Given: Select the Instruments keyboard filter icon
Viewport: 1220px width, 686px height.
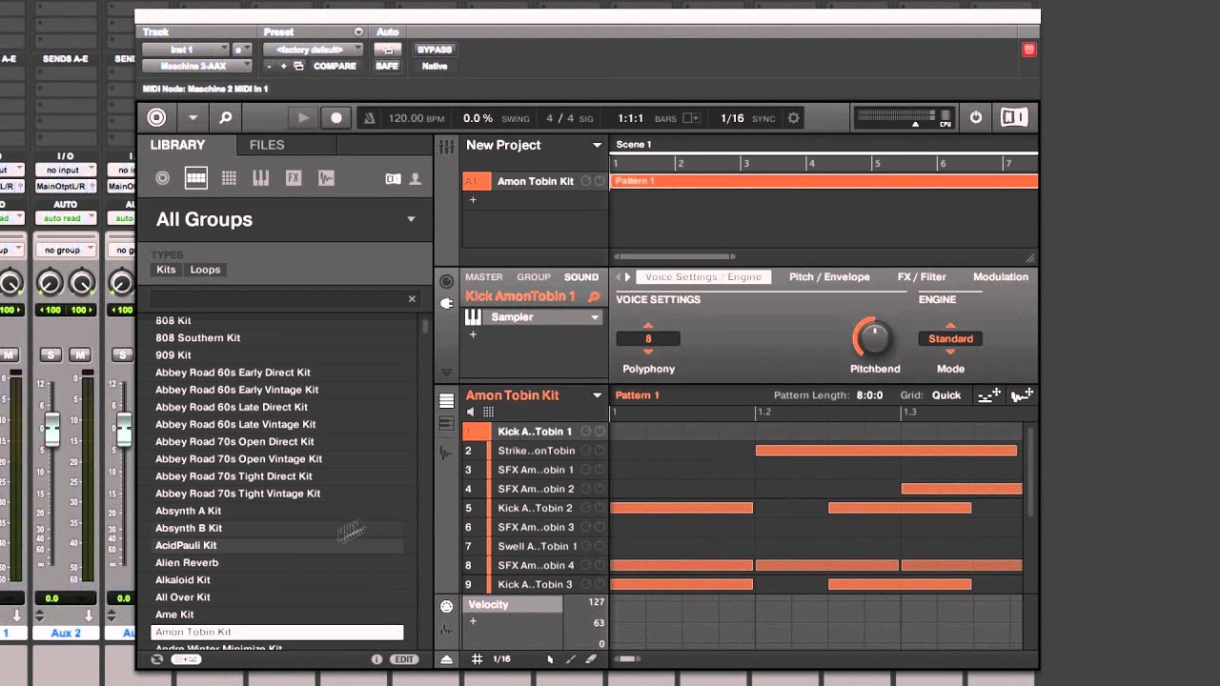Looking at the screenshot, I should tap(260, 178).
